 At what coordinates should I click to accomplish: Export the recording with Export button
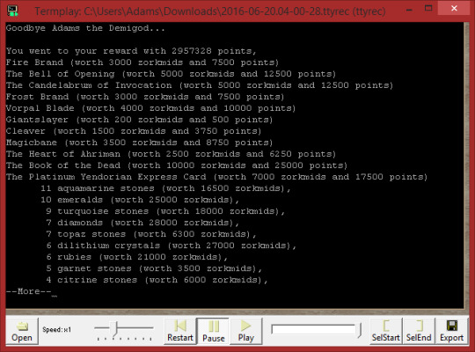(451, 331)
